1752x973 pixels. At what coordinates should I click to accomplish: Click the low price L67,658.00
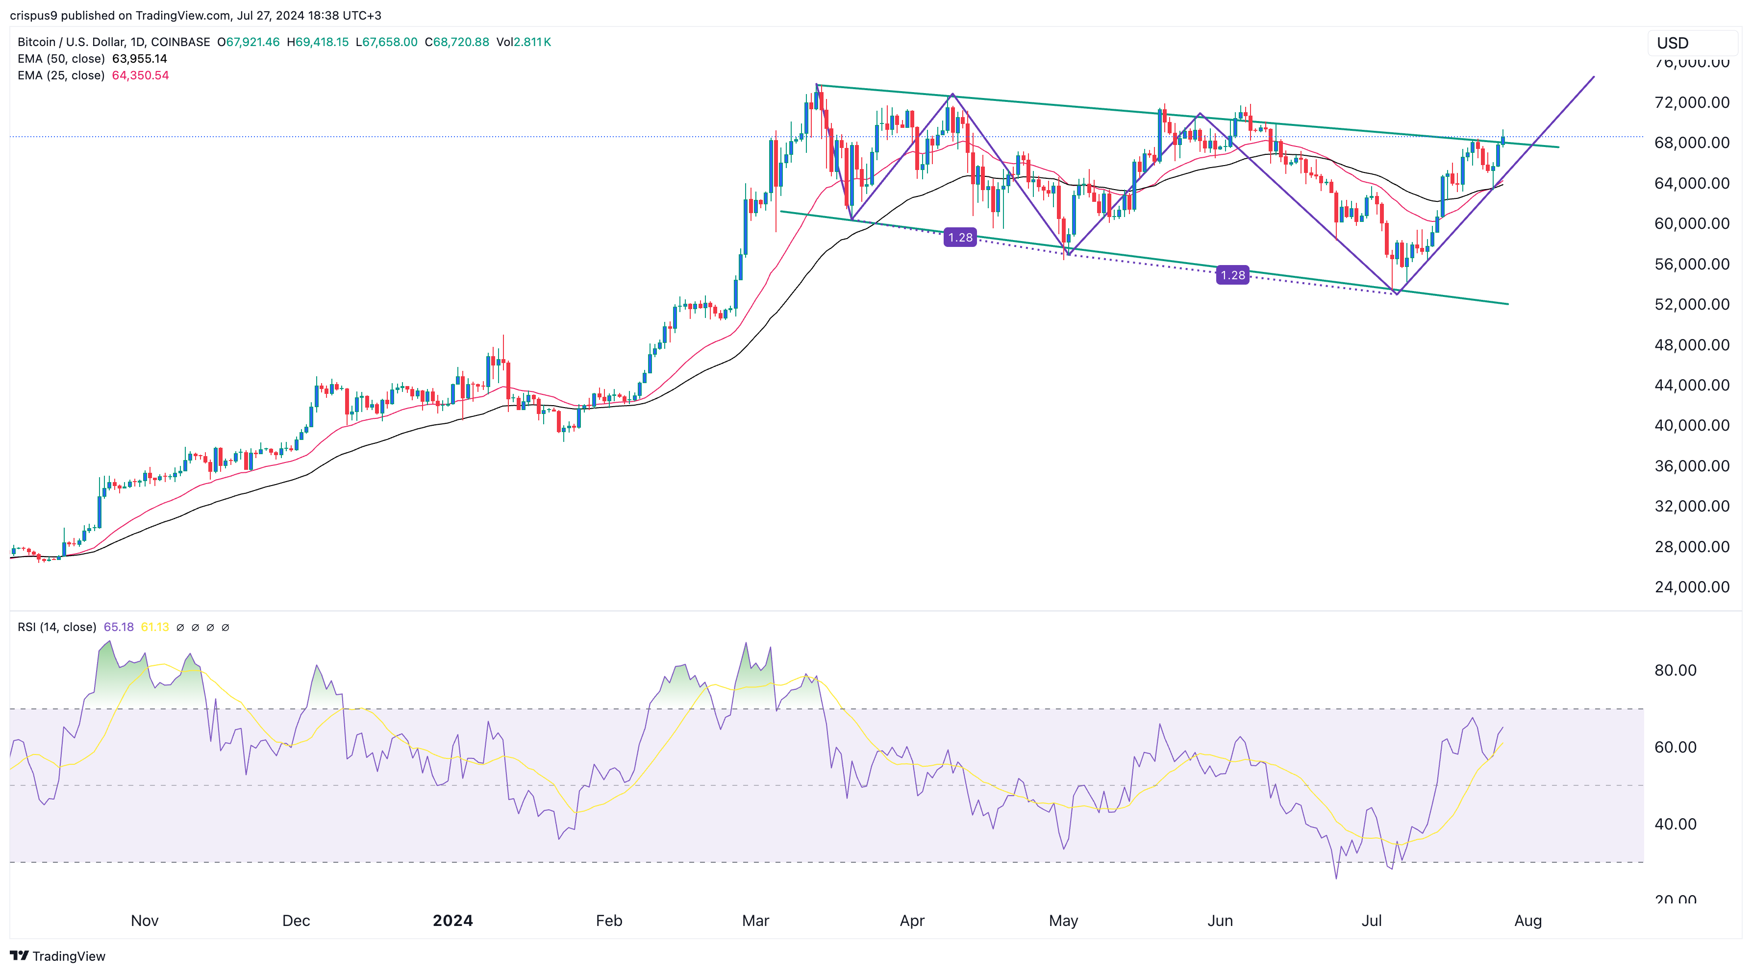tap(386, 42)
